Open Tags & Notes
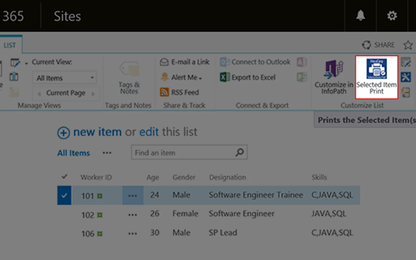The width and height of the screenshot is (416, 260). tap(129, 77)
